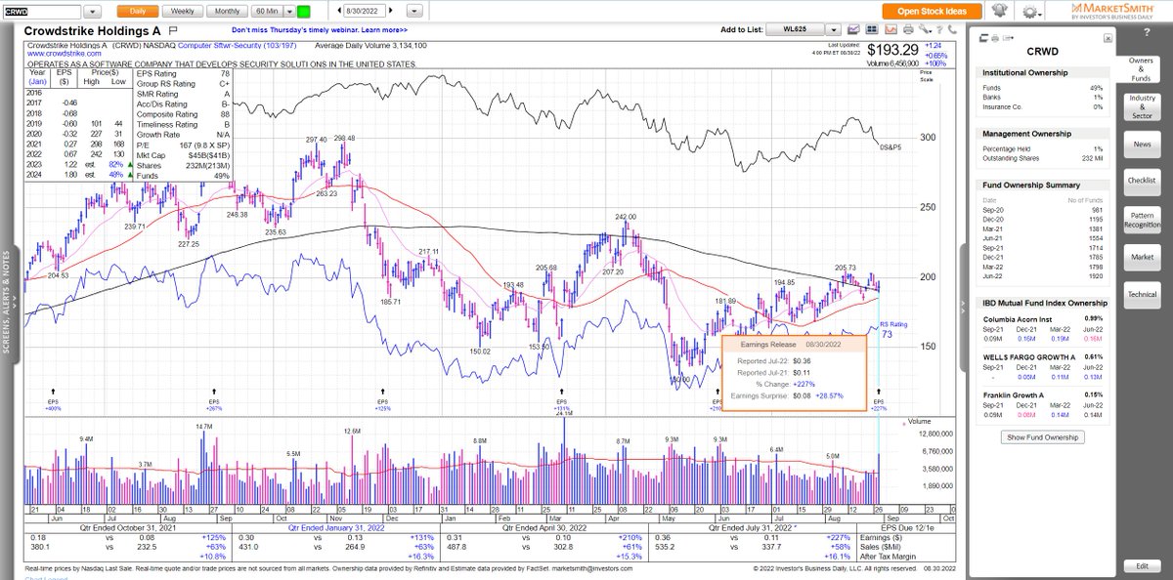Click the phone contact icon

pyautogui.click(x=953, y=30)
